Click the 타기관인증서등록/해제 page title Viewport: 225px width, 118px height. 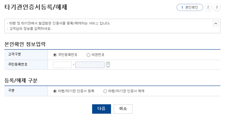(36, 7)
